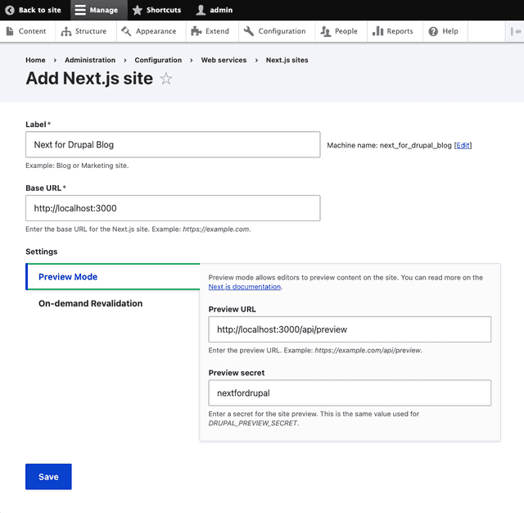Click the 'https://example.com/api/preview' example text
The height and width of the screenshot is (513, 524).
(368, 351)
